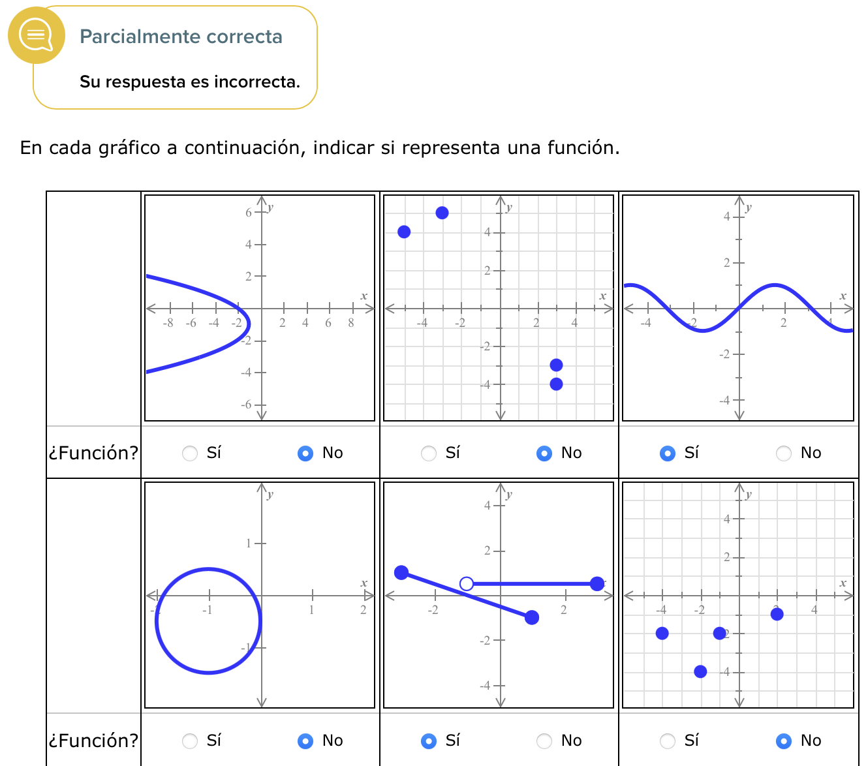Choose No for the top scatter points graph

click(544, 453)
